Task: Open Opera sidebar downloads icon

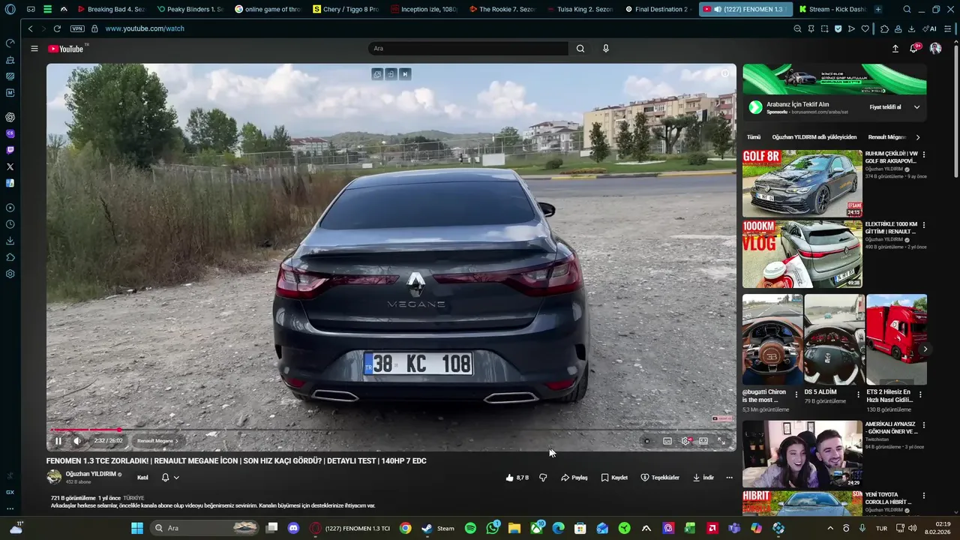Action: (10, 241)
